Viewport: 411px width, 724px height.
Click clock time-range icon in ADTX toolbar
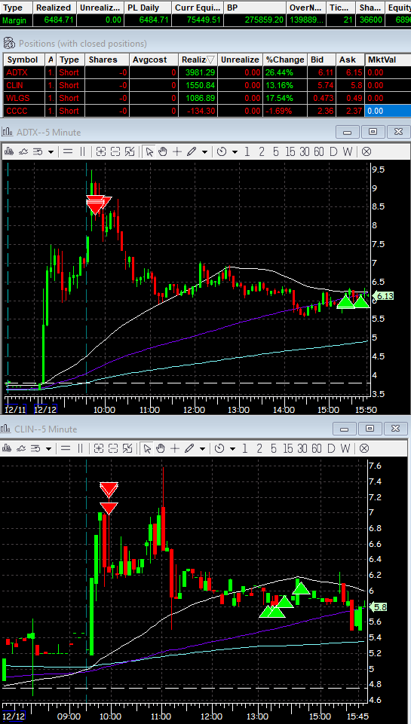click(x=222, y=151)
